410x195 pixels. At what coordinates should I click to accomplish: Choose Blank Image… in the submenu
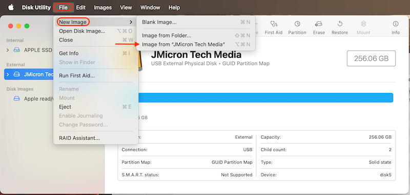coord(196,22)
